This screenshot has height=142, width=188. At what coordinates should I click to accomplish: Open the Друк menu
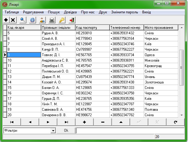103,12
